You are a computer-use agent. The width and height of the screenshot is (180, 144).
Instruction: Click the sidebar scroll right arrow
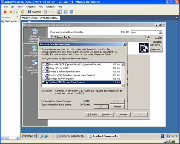coord(18,137)
